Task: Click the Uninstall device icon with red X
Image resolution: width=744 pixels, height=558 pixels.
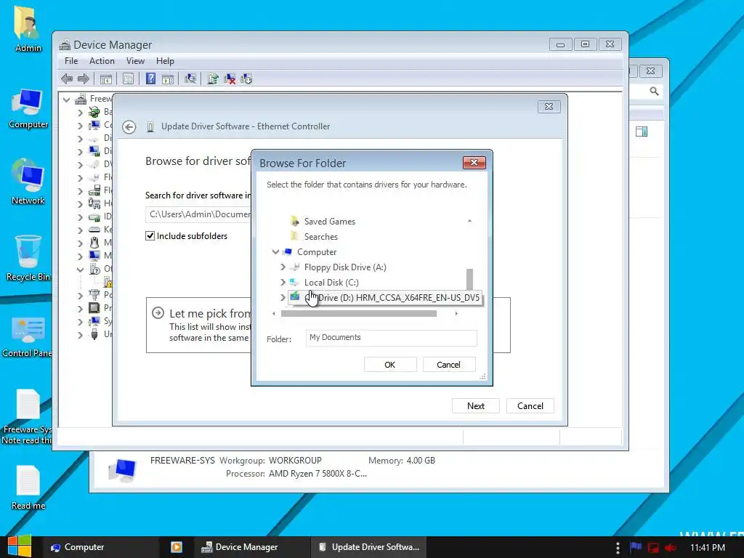Action: 230,78
